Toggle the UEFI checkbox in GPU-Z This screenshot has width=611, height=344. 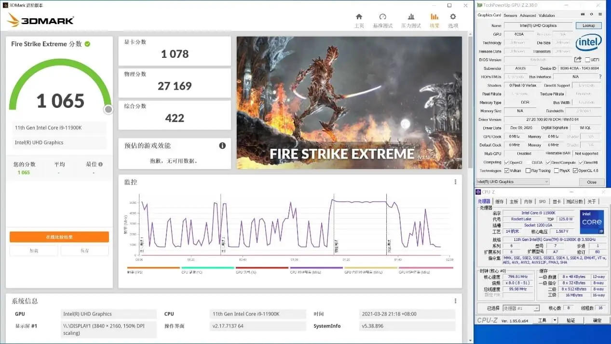coord(587,60)
